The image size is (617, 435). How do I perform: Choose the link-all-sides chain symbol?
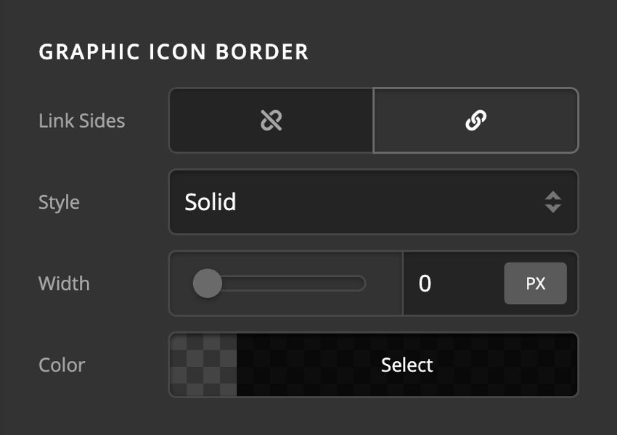[476, 120]
